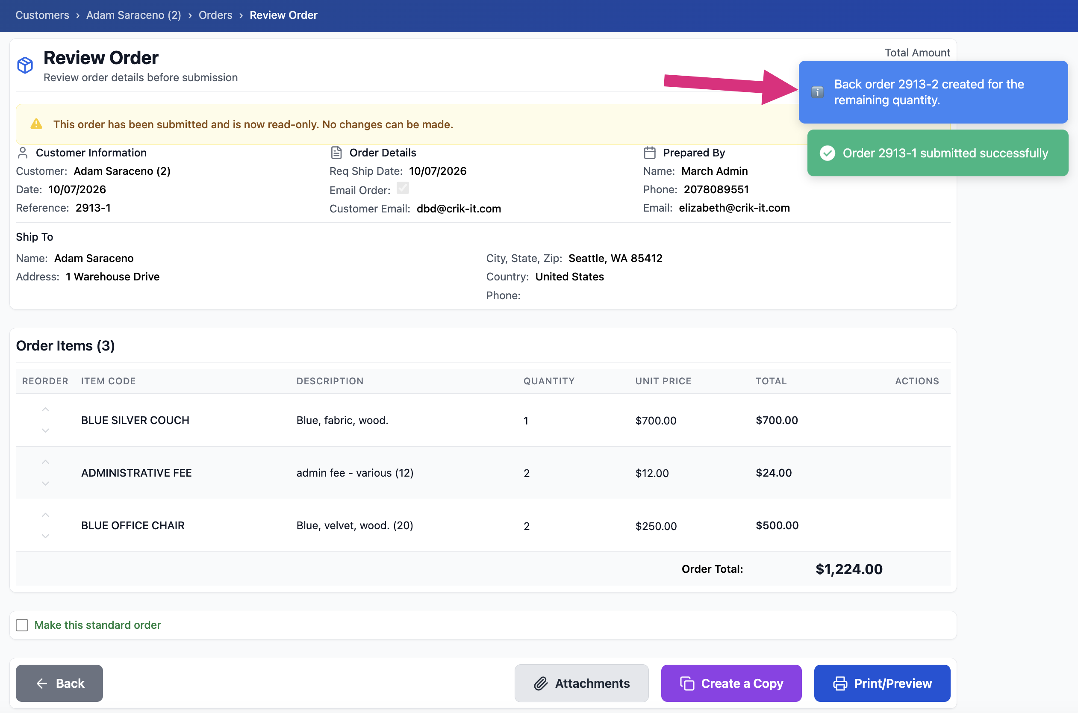Click customer email dbd@crik-it.com
This screenshot has height=713, width=1078.
click(459, 209)
